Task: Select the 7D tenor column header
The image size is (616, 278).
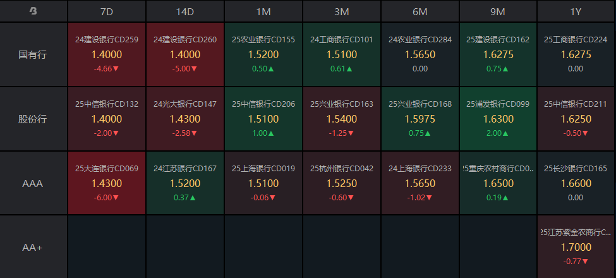Action: tap(107, 11)
